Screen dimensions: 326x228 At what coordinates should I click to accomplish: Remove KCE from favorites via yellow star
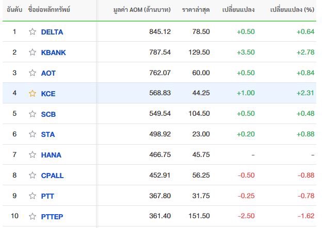(x=32, y=93)
